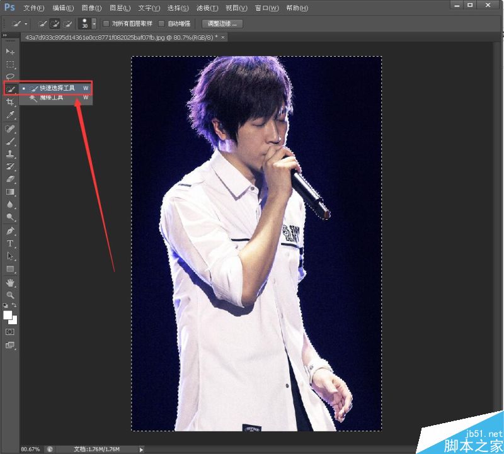Swap foreground and background colors

(14, 305)
